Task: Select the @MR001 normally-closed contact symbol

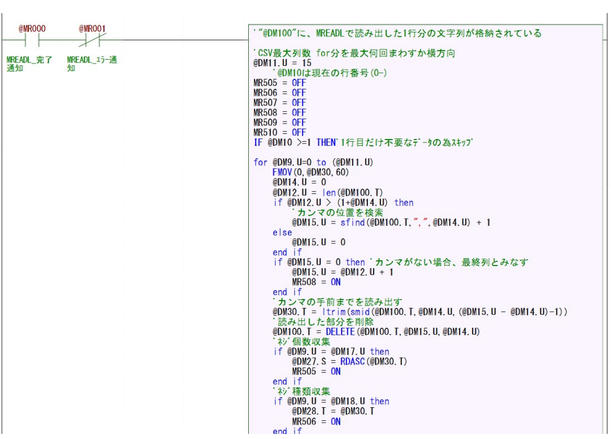Action: coord(92,40)
